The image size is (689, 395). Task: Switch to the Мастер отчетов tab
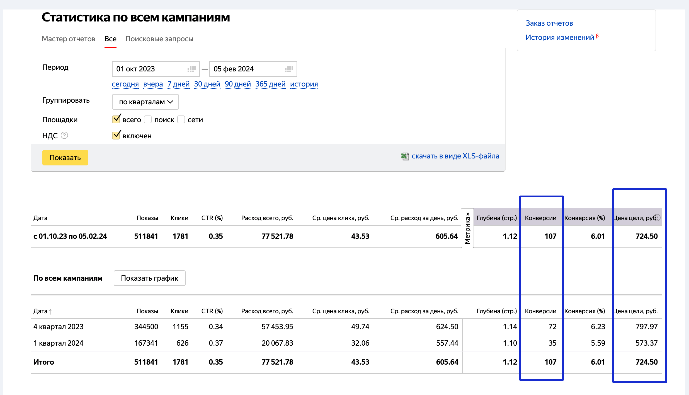point(69,39)
